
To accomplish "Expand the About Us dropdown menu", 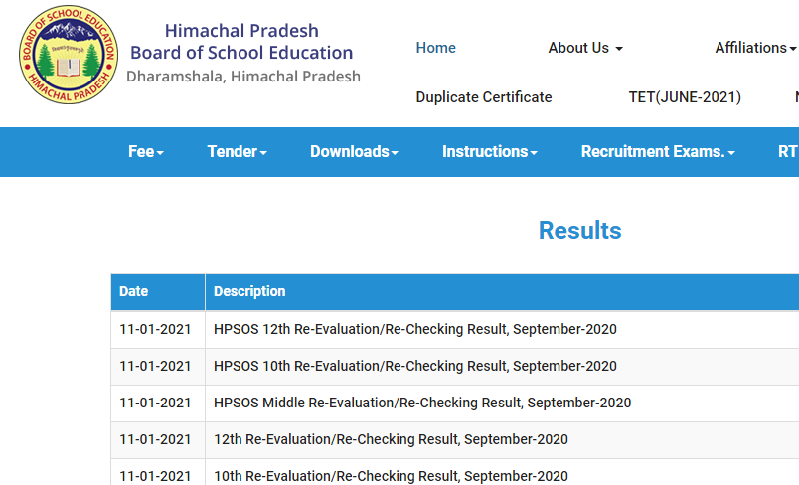I will click(x=585, y=48).
